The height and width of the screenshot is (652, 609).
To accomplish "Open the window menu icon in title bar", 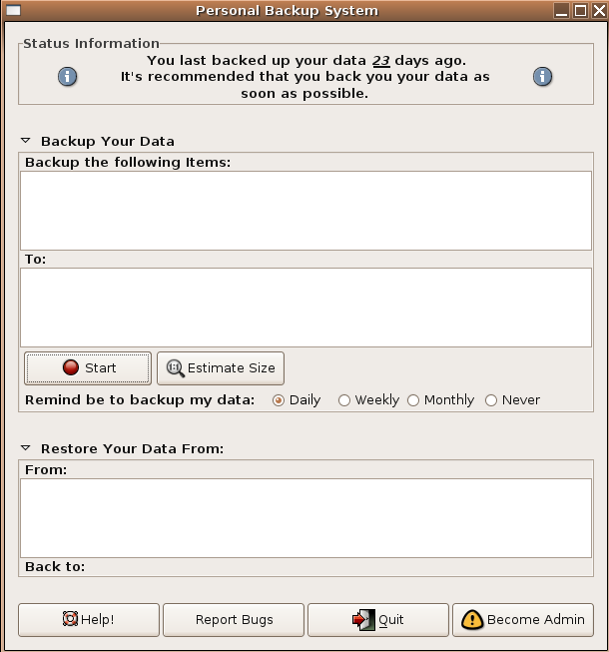I will coord(13,10).
